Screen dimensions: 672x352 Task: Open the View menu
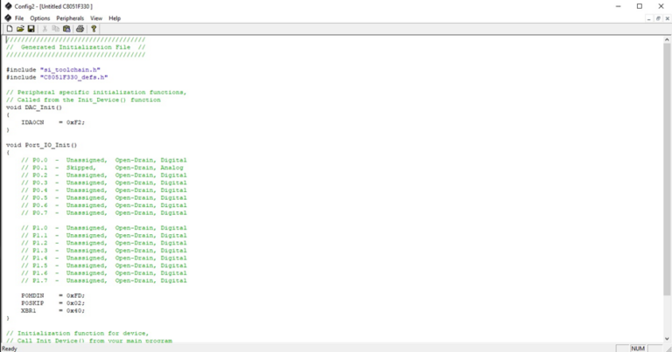tap(96, 17)
